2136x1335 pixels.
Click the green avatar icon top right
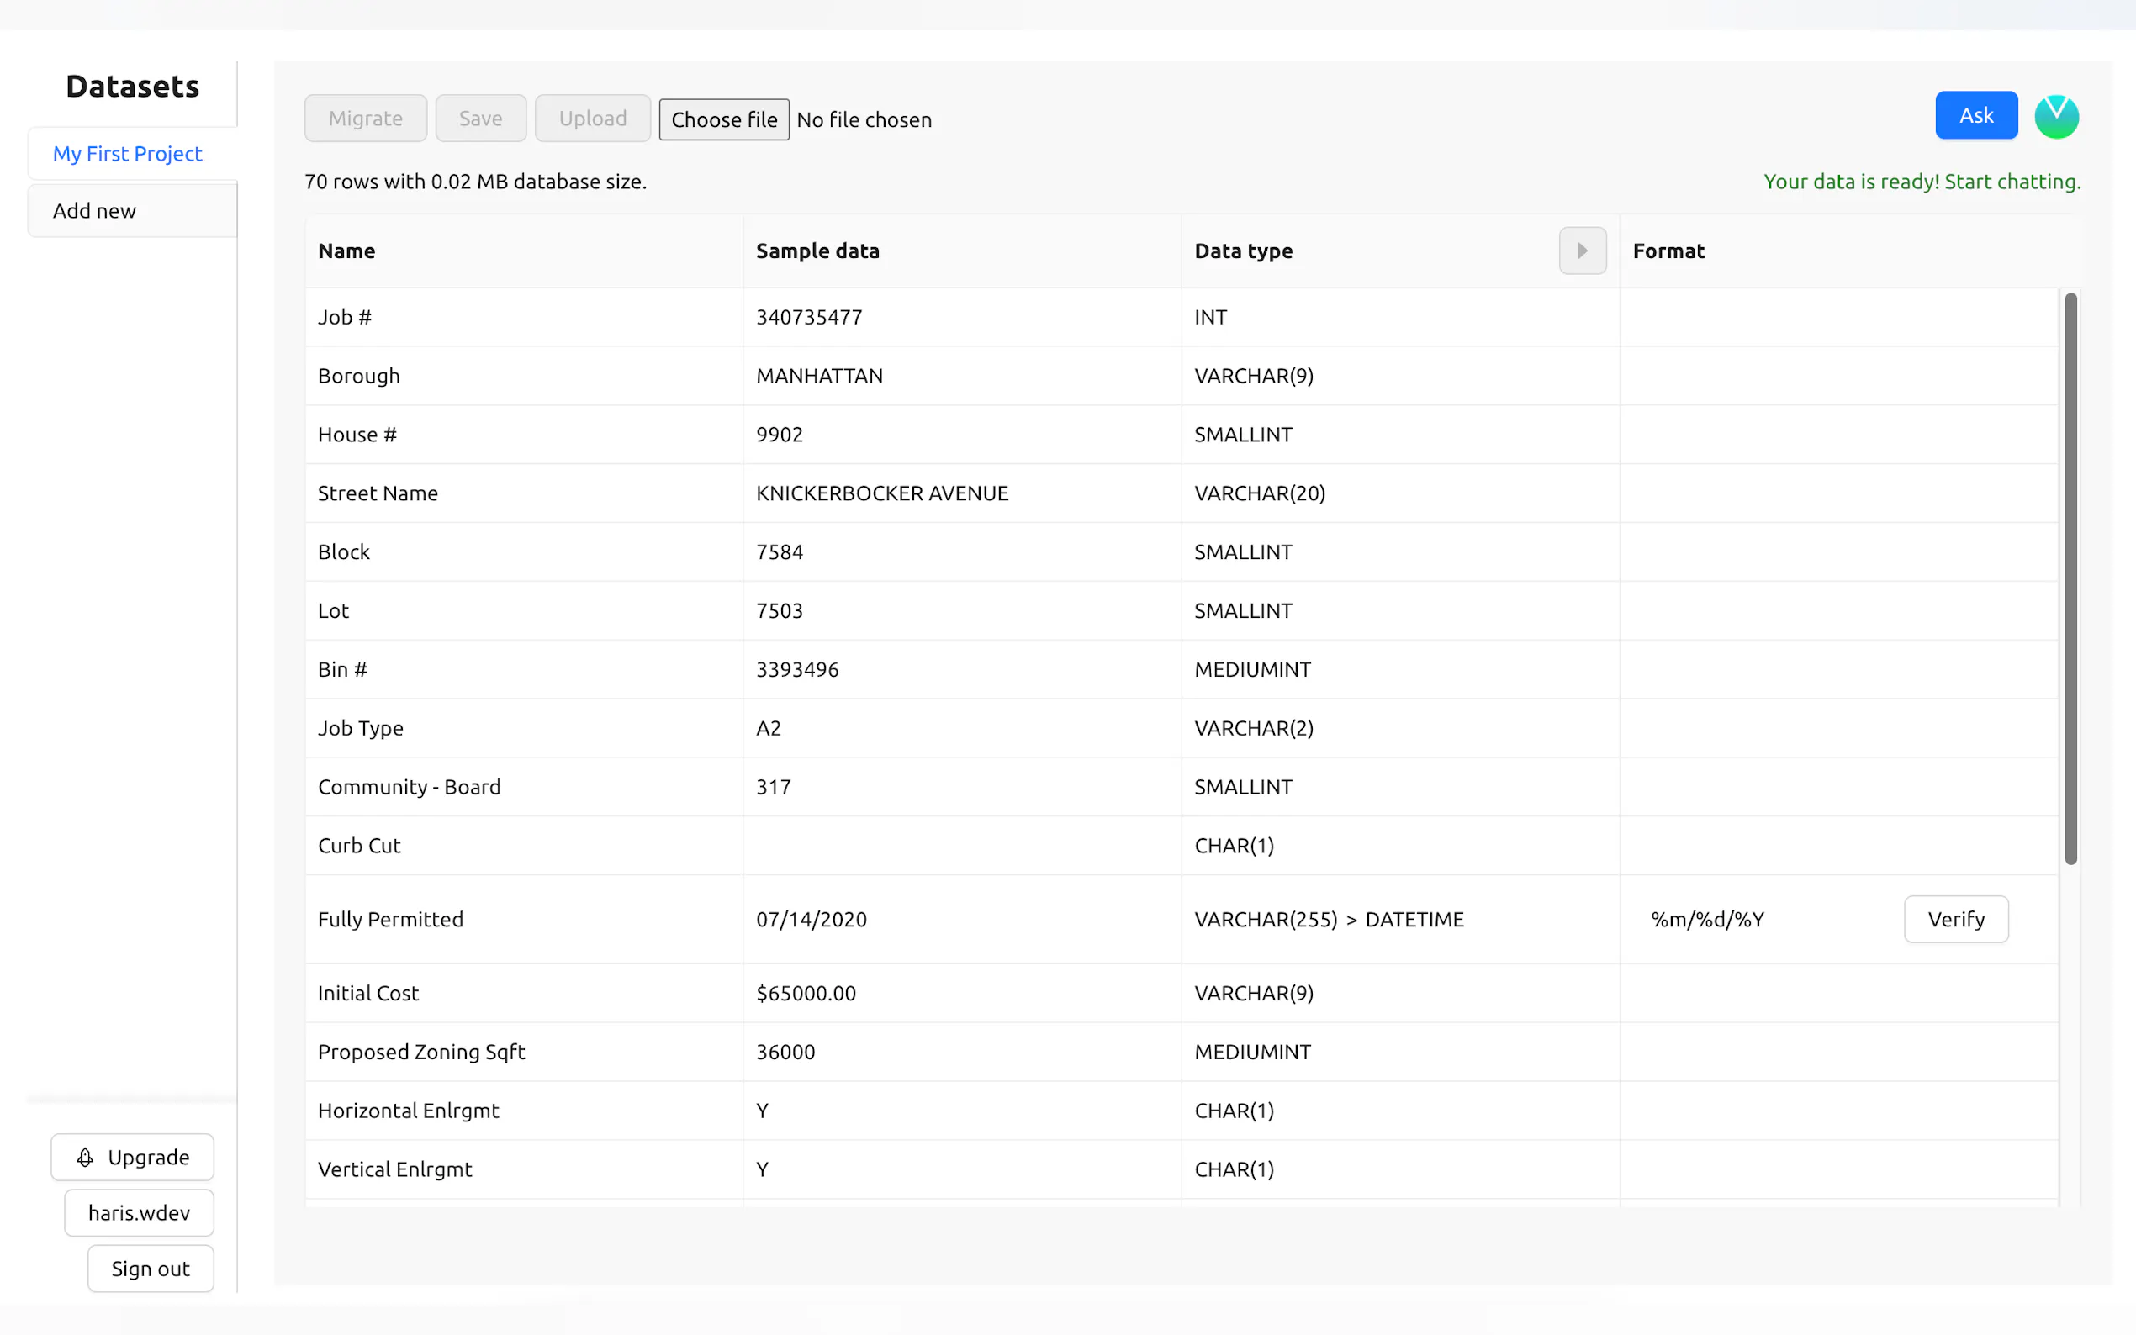pyautogui.click(x=2055, y=117)
